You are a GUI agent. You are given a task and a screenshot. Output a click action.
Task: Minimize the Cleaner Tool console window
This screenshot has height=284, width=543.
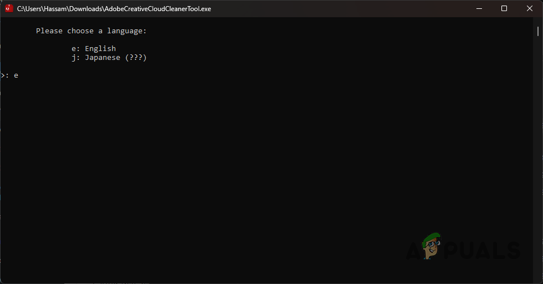[x=479, y=9]
